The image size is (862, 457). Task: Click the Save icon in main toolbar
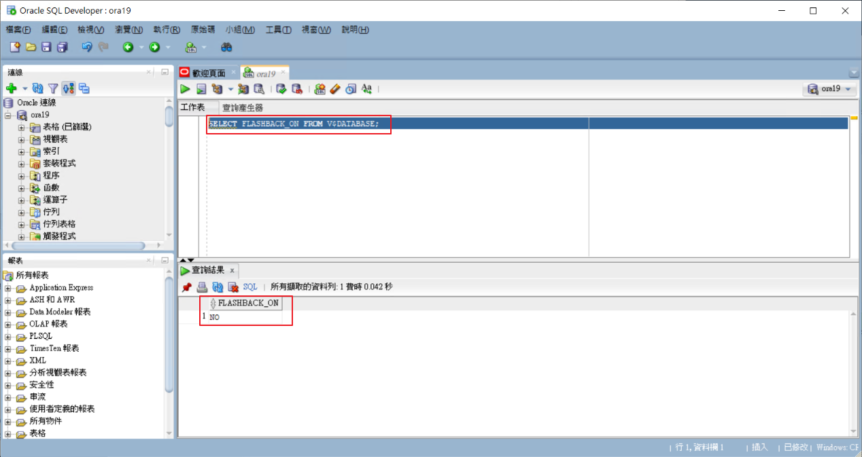click(46, 47)
